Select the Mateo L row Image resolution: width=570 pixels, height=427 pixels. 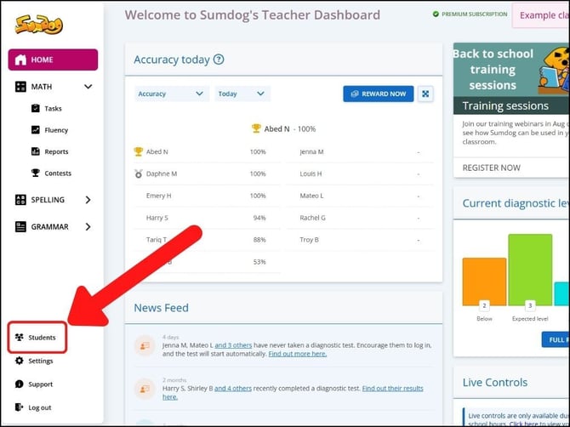click(x=361, y=196)
